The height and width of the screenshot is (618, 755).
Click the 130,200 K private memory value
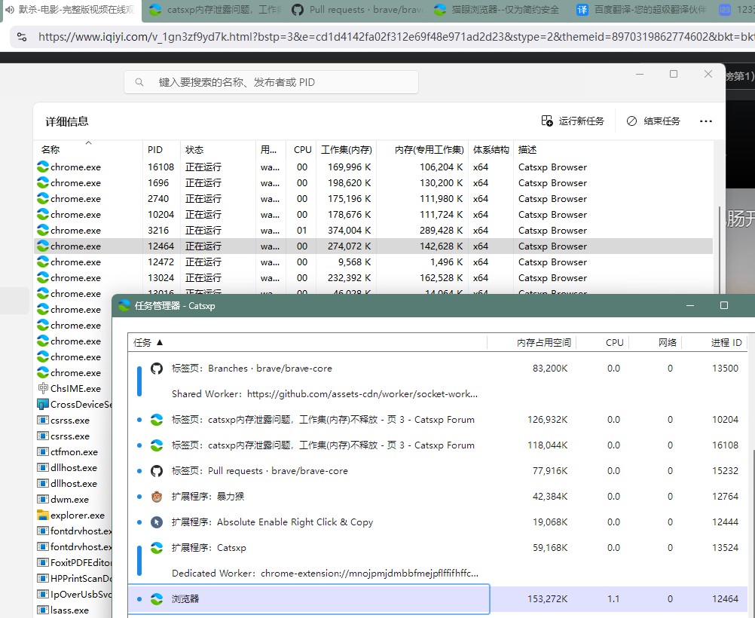point(441,182)
